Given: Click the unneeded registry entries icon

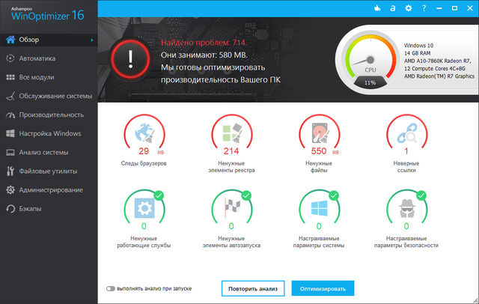Looking at the screenshot, I should [x=230, y=134].
